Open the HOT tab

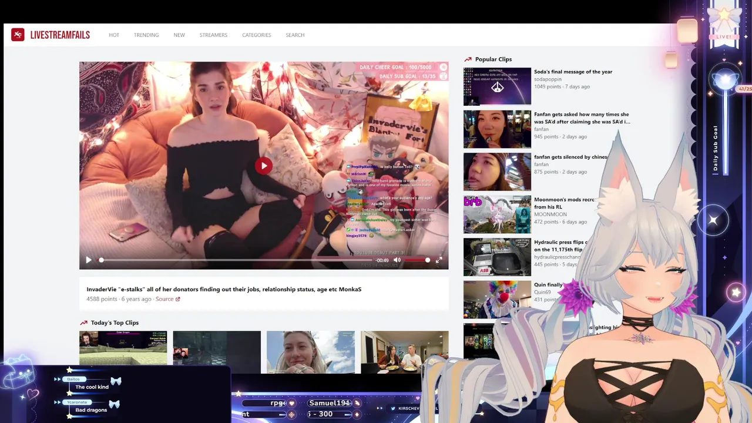114,35
